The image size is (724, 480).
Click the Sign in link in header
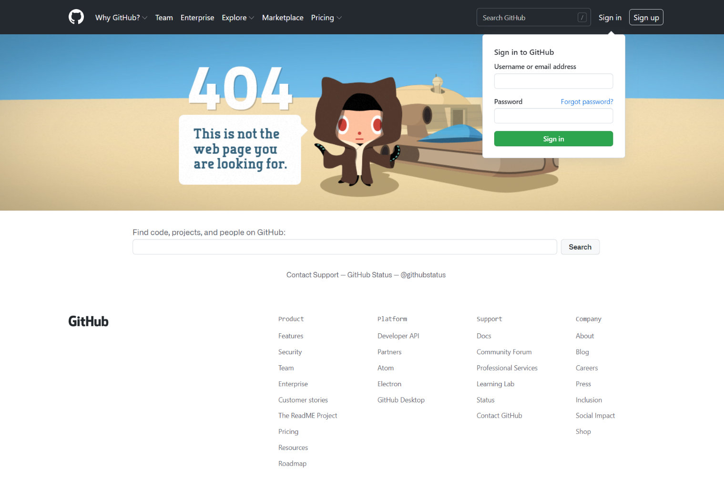pyautogui.click(x=610, y=18)
